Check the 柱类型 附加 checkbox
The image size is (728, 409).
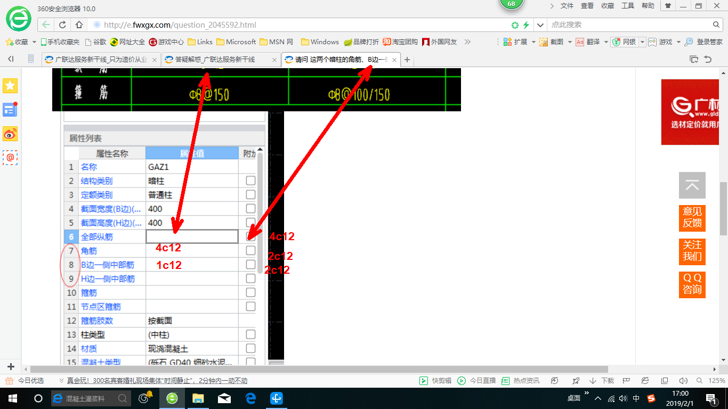coord(250,334)
